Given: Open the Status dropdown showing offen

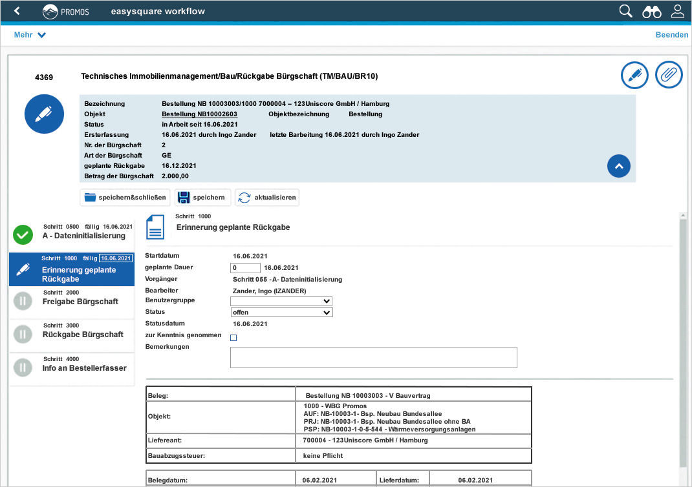Looking at the screenshot, I should tap(281, 312).
